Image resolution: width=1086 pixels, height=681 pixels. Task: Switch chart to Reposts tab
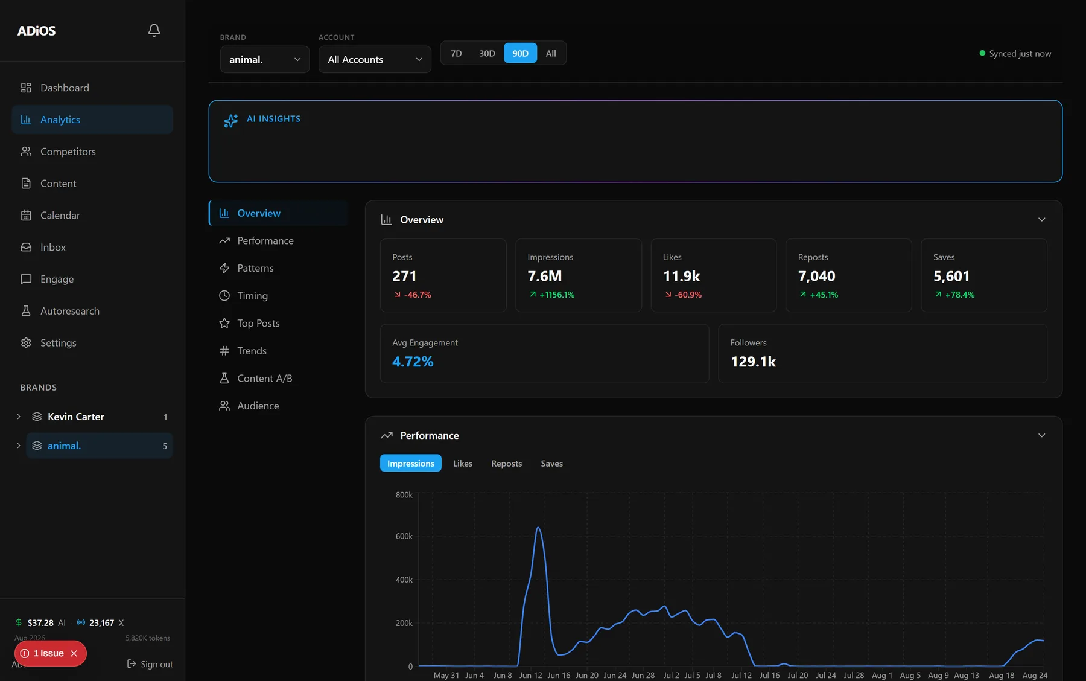pyautogui.click(x=506, y=463)
